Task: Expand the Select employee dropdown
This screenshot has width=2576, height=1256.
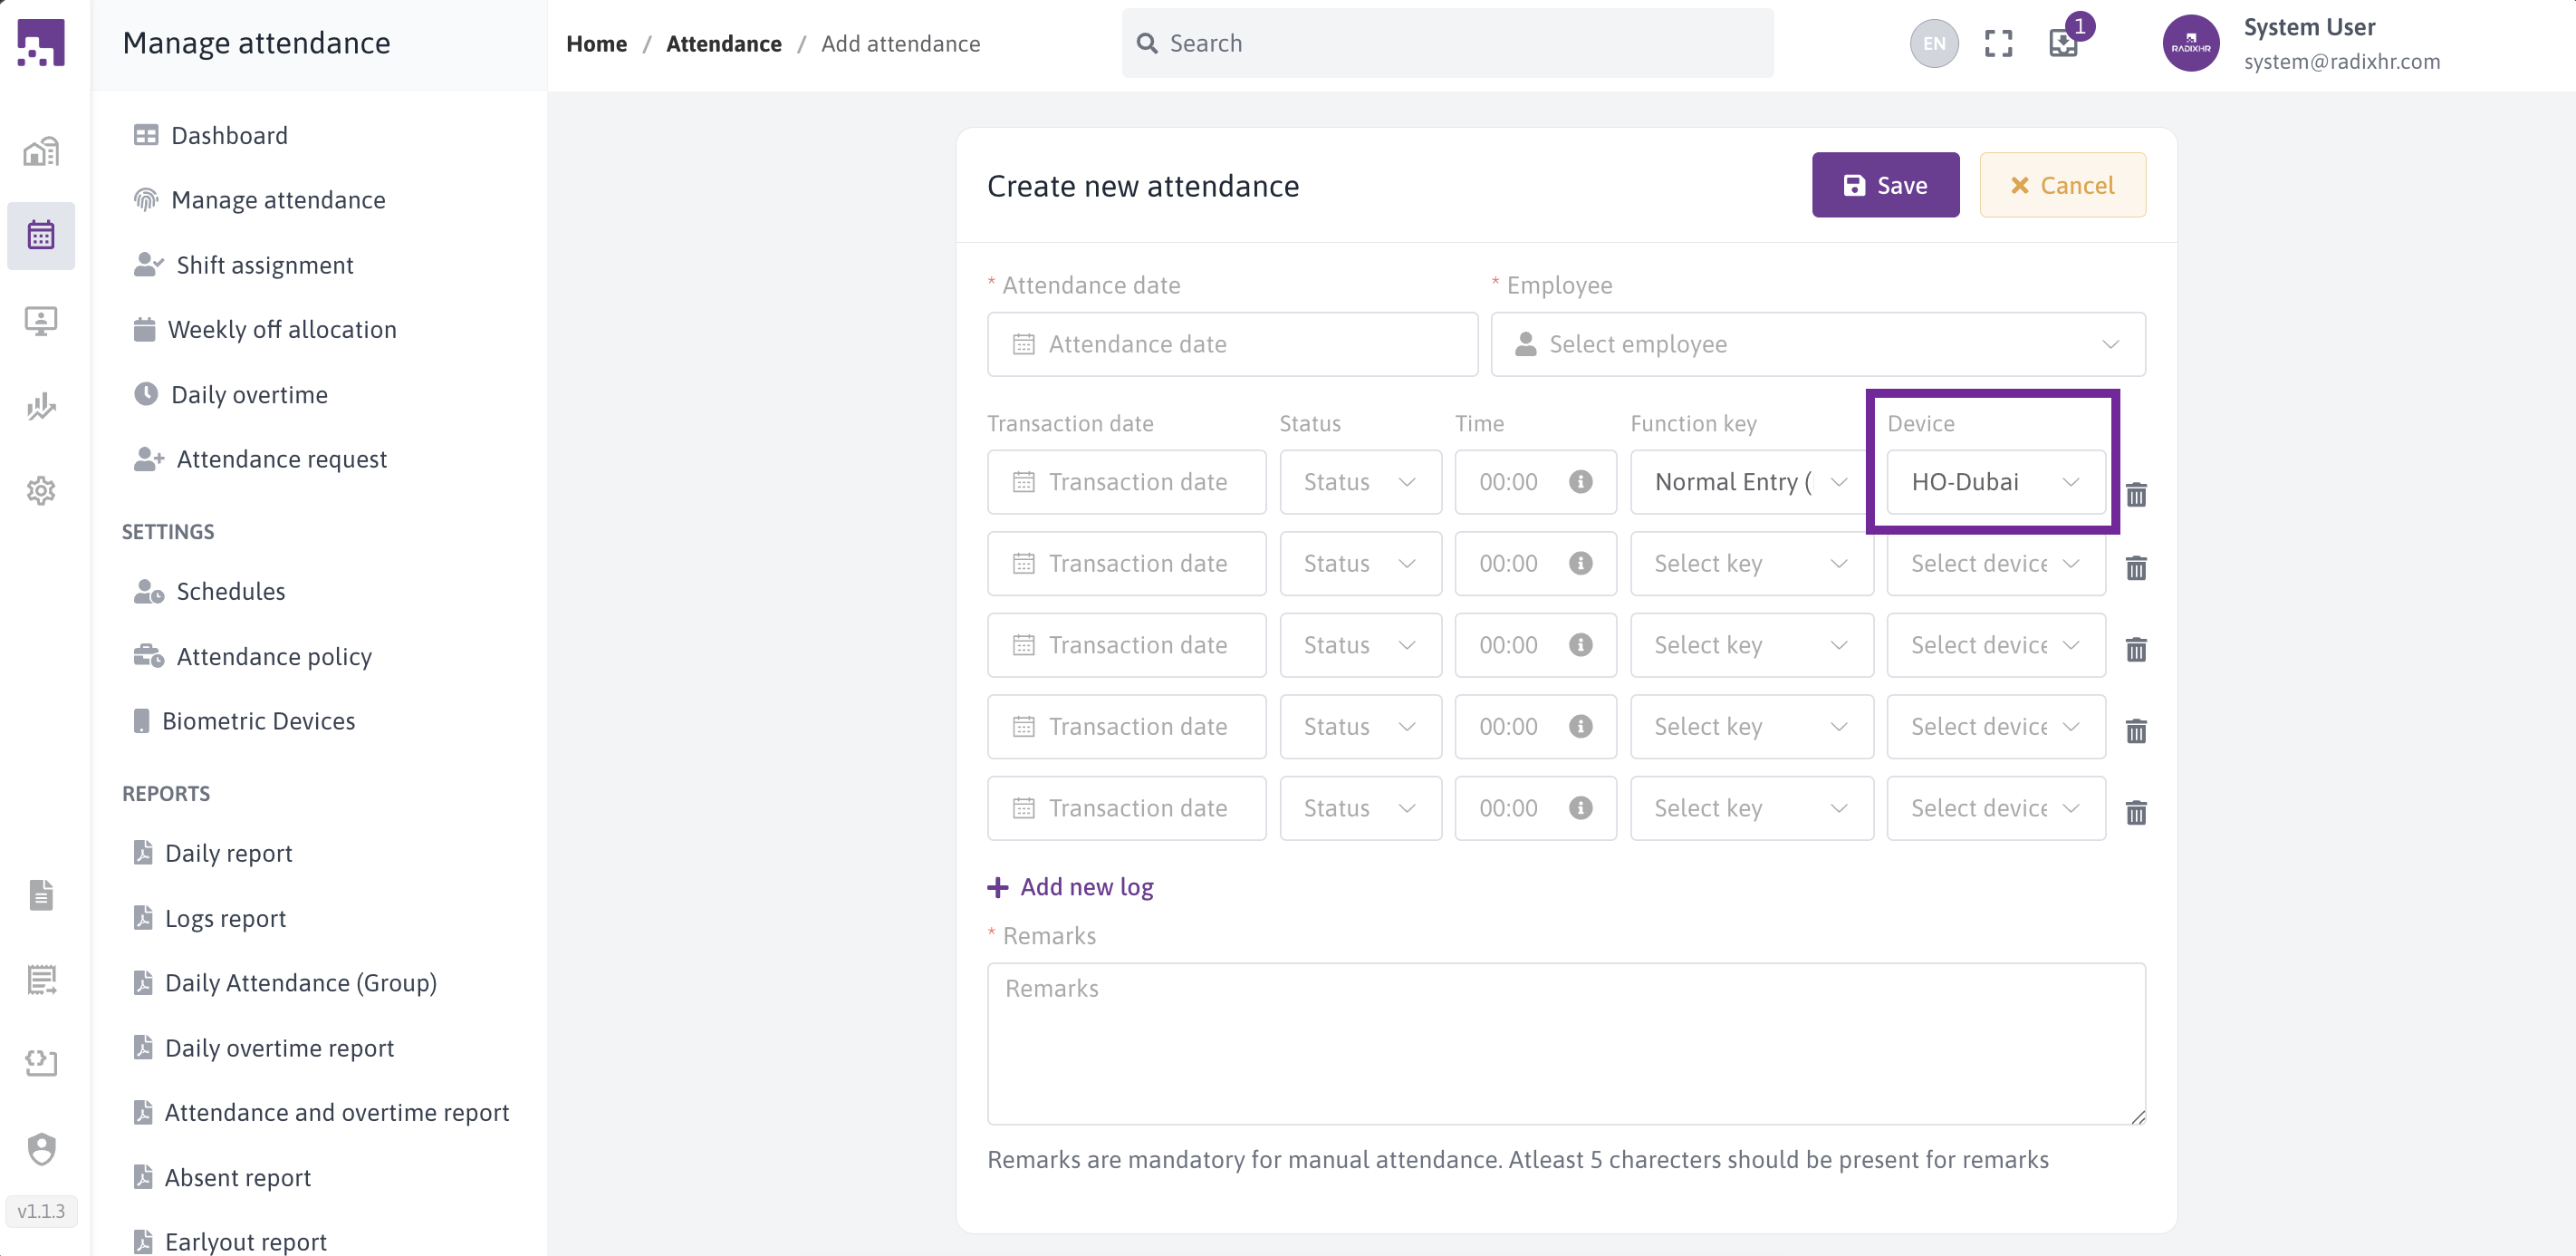Action: 1817,344
